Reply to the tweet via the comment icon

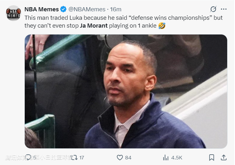28,157
